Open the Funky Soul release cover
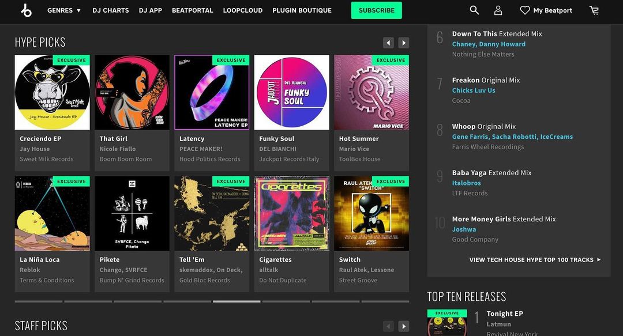This screenshot has width=623, height=336. click(292, 92)
